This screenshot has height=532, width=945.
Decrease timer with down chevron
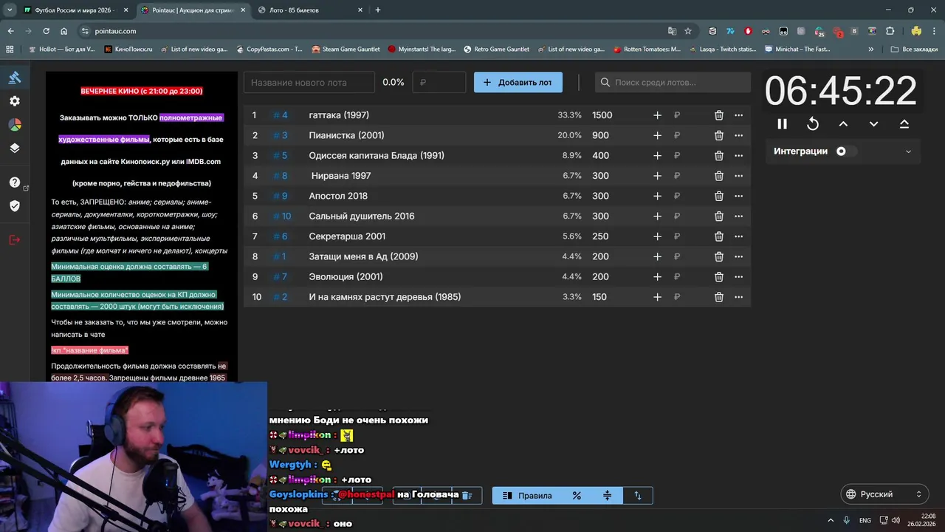(873, 124)
